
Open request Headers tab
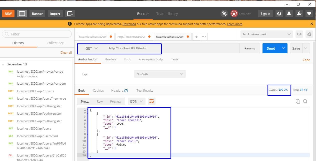pyautogui.click(x=110, y=59)
